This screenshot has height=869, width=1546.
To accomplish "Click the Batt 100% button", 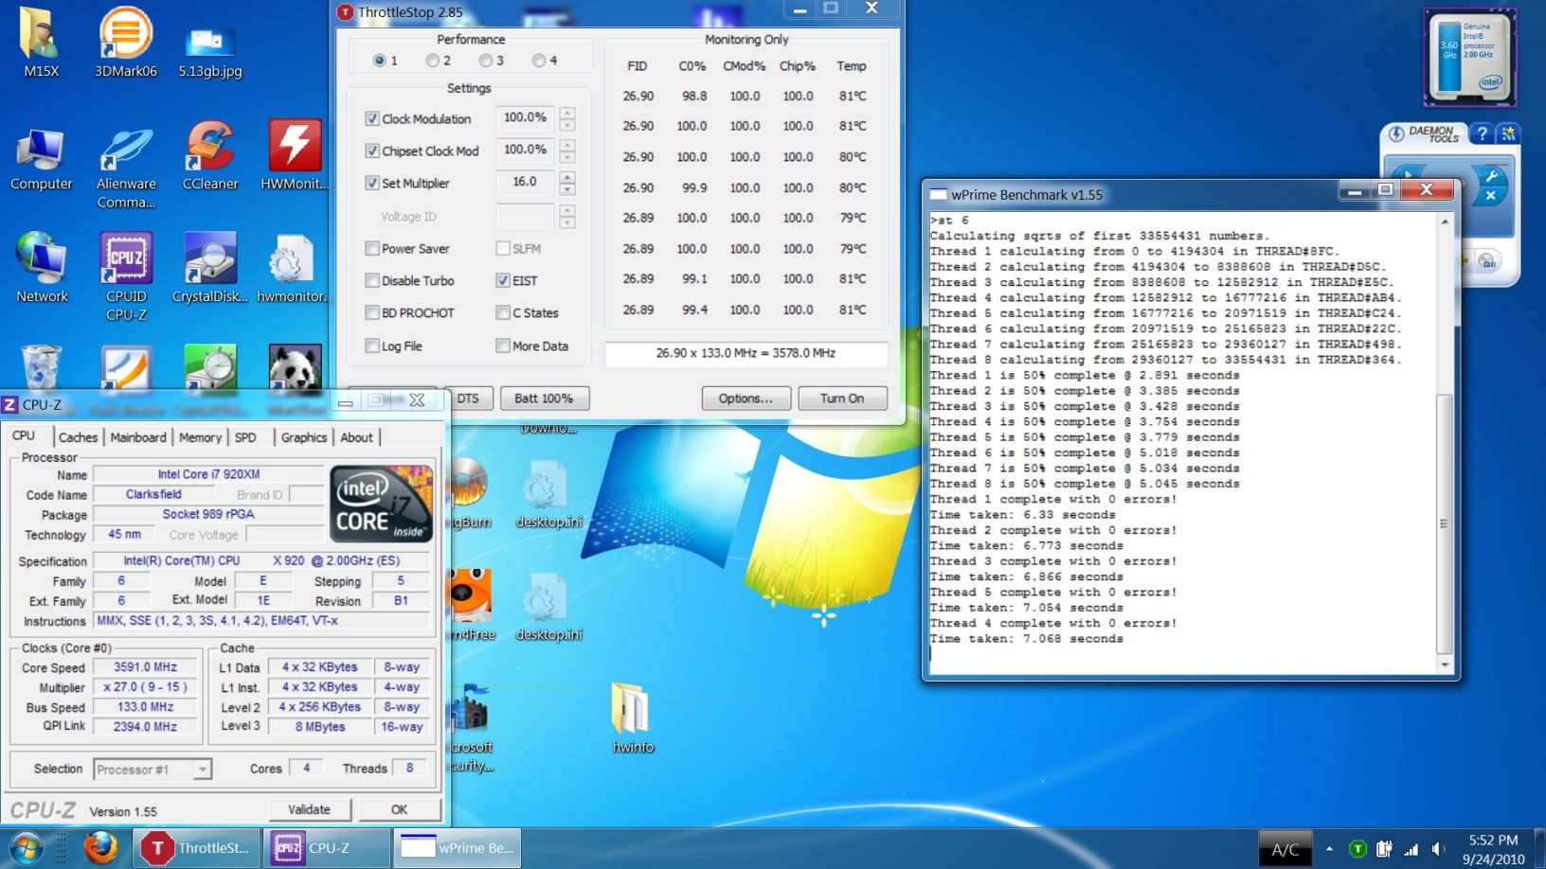I will pos(544,399).
